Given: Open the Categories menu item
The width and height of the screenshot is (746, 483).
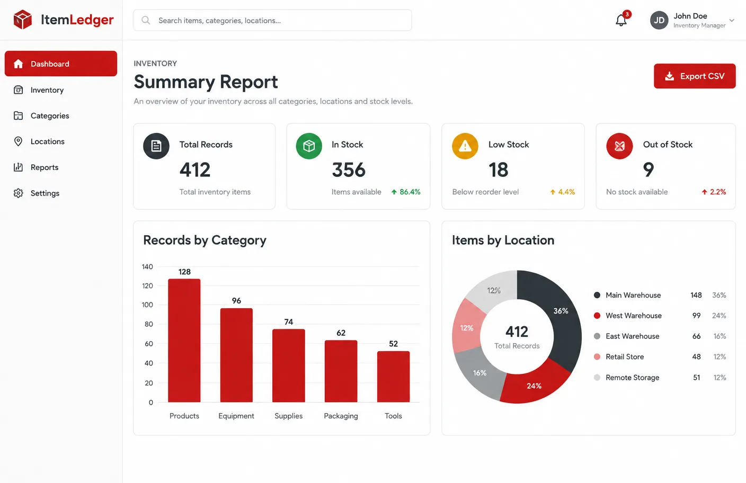Looking at the screenshot, I should [61, 115].
